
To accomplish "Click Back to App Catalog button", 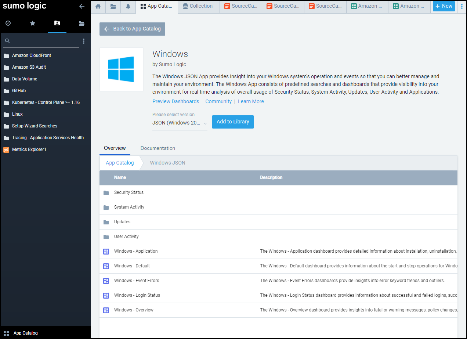I will click(132, 29).
